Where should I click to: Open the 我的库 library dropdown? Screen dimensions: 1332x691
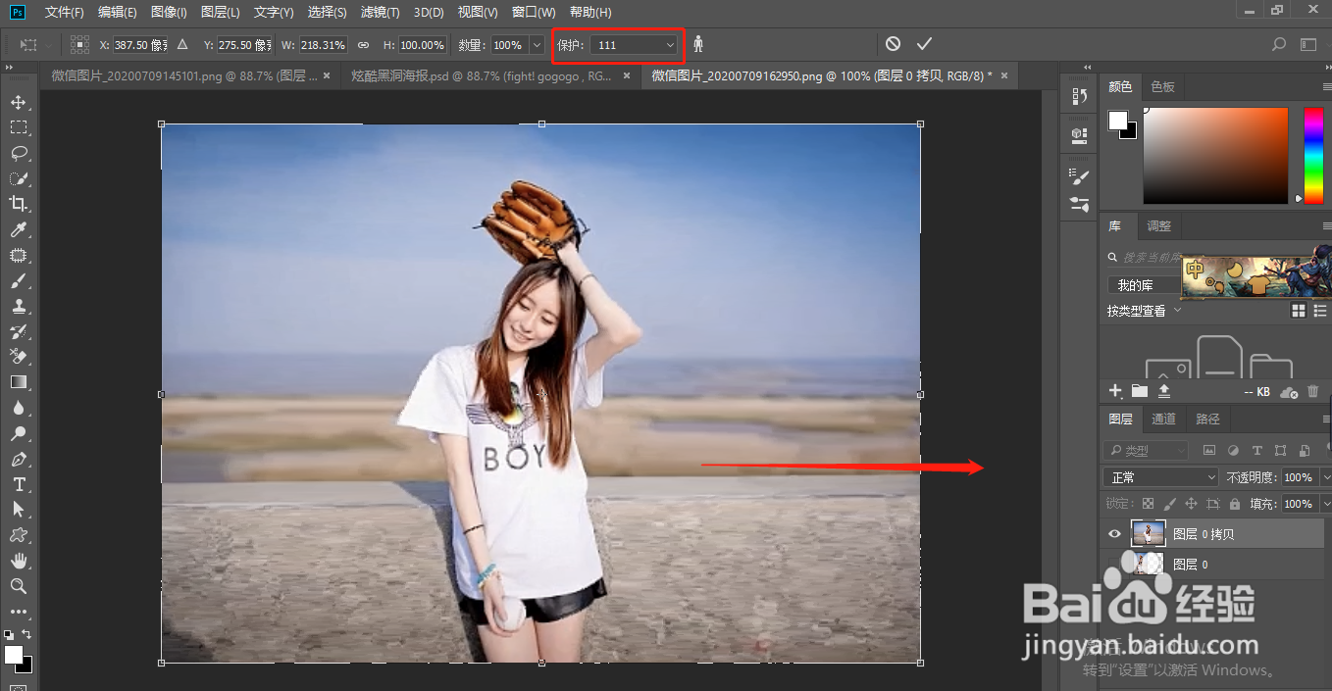[x=1143, y=285]
